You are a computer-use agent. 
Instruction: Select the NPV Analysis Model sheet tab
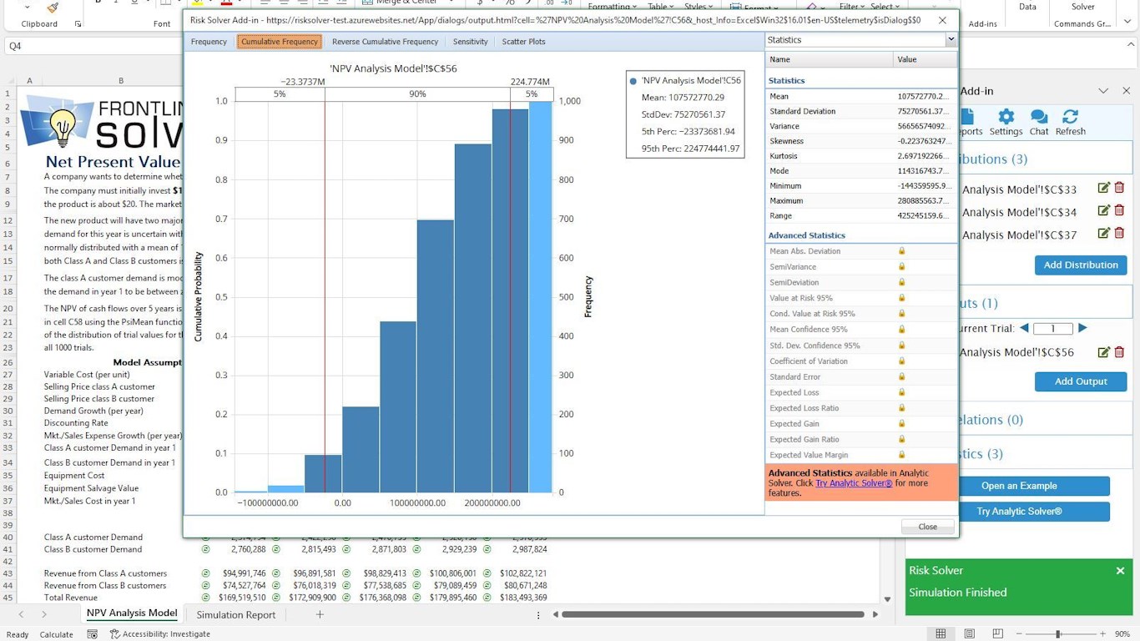(x=132, y=613)
